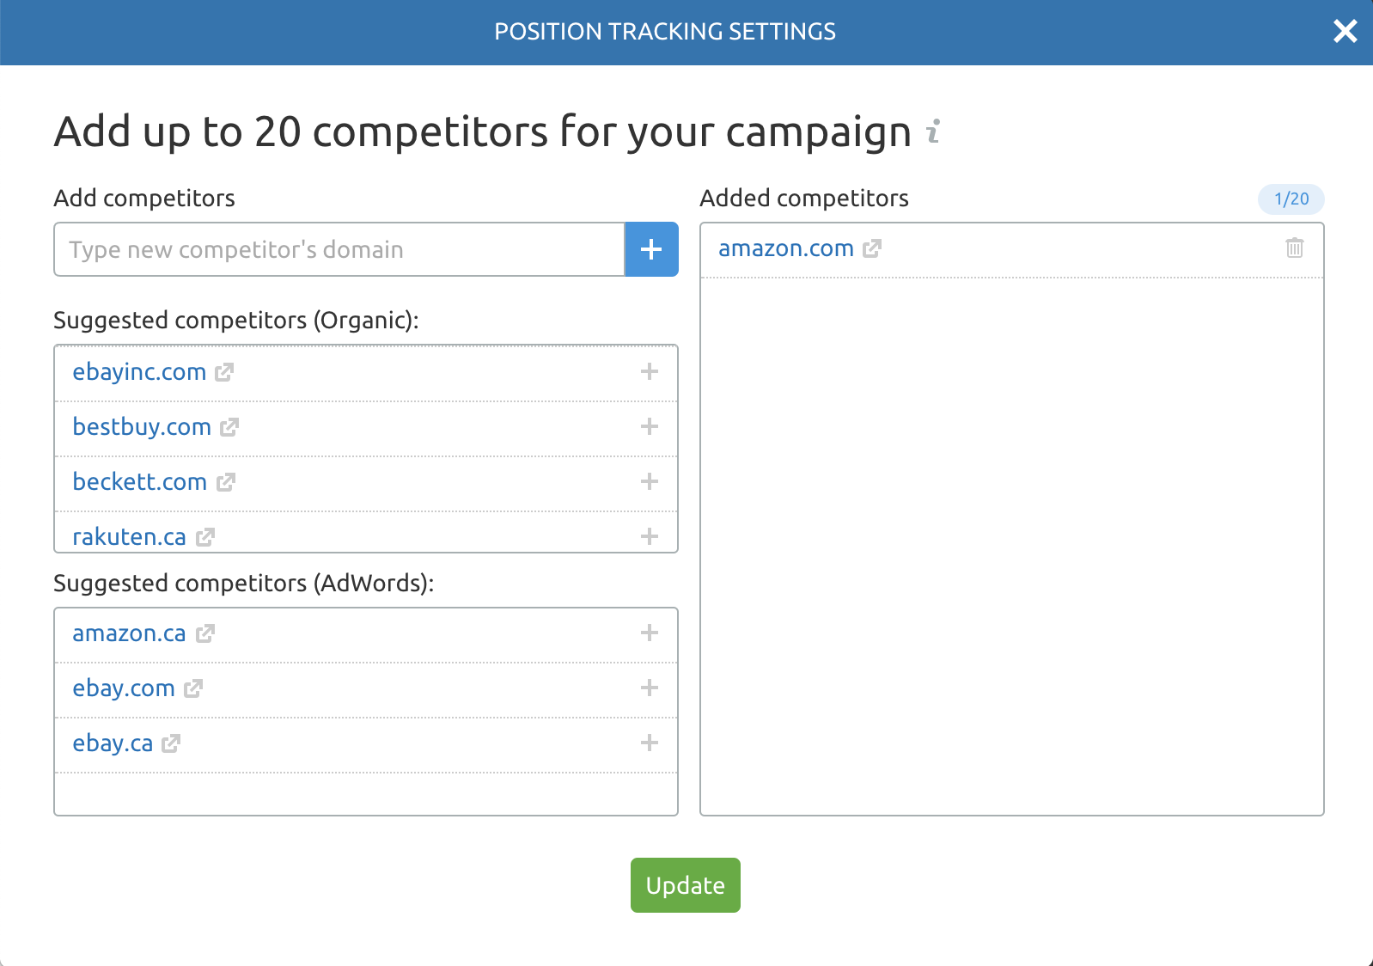Image resolution: width=1373 pixels, height=966 pixels.
Task: Add rakuten.ca using its plus icon
Action: (x=650, y=536)
